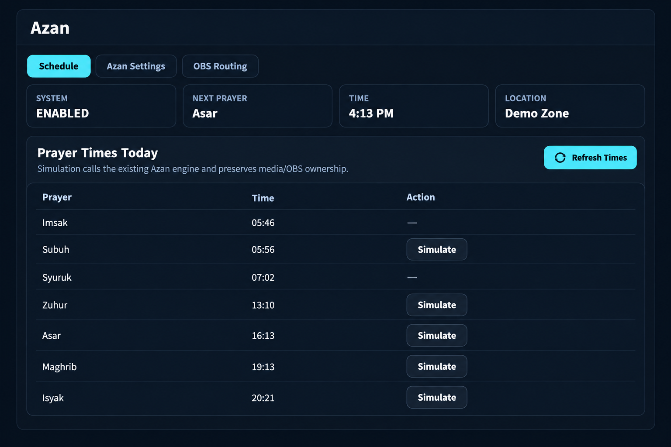Select the Syuruk prayer name
Screen dimensions: 671x447
[57, 278]
